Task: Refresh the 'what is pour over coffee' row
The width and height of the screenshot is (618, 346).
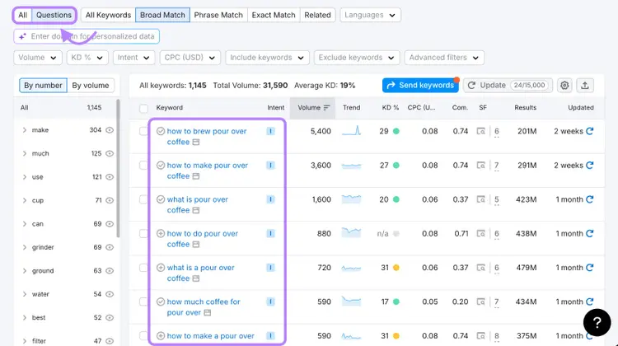Action: 590,199
